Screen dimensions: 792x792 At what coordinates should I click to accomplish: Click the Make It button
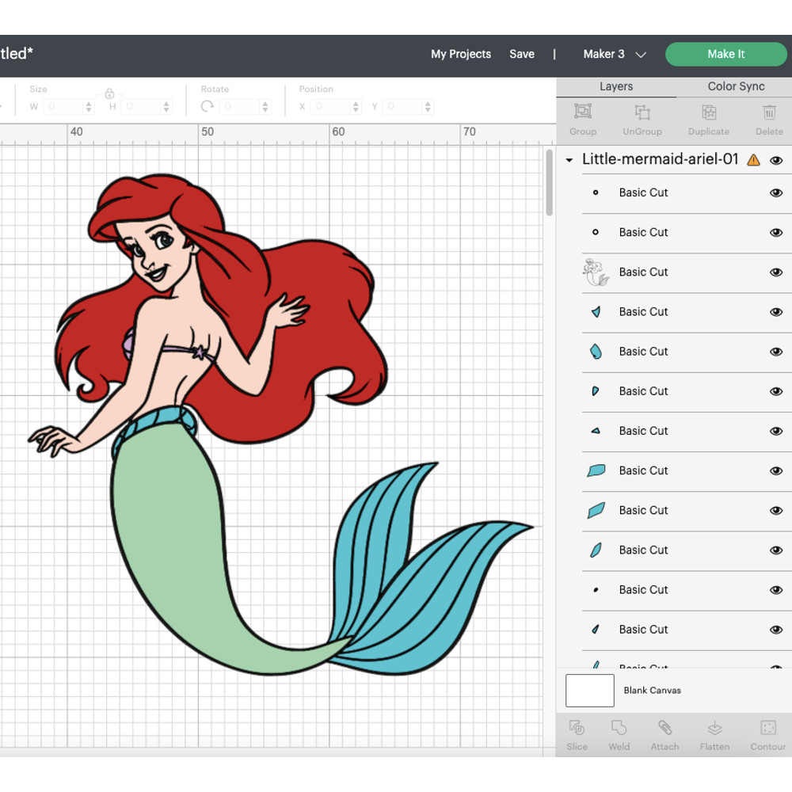(x=725, y=54)
